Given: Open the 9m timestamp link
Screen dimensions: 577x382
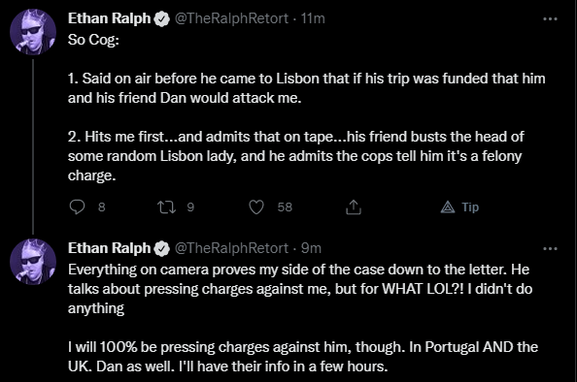Looking at the screenshot, I should coord(311,248).
